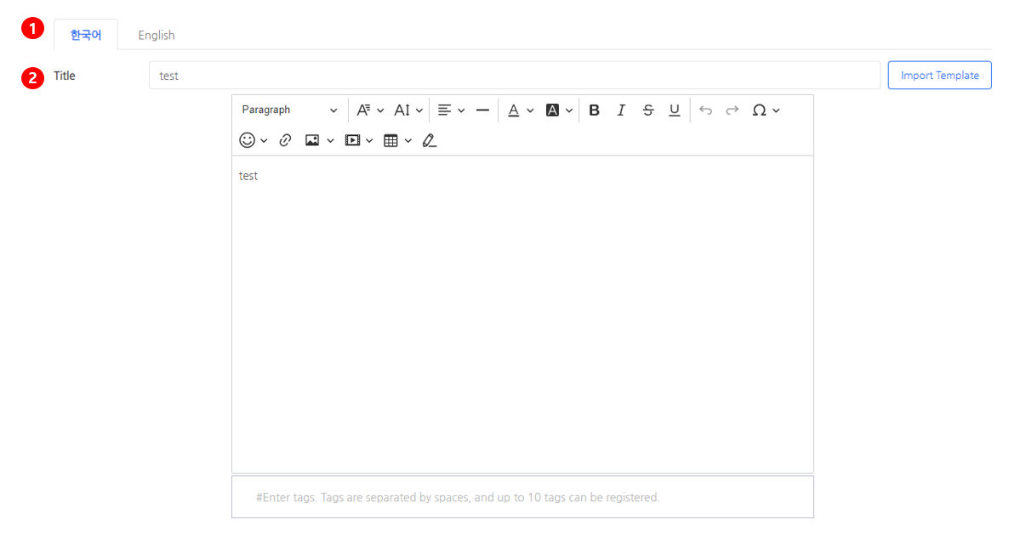The image size is (1026, 548).
Task: Insert a horizontal line
Action: (x=482, y=110)
